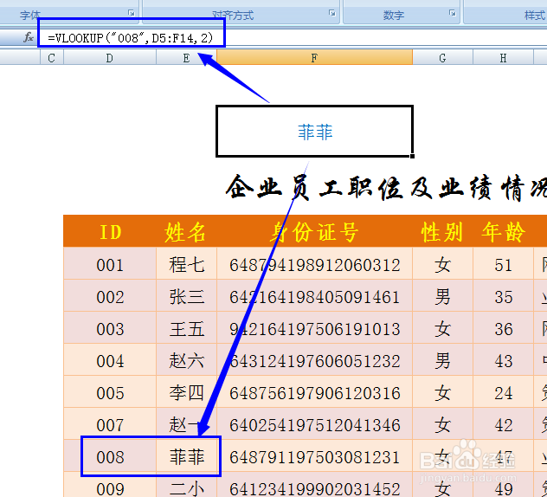Select age cell 49
547x497 pixels.
click(x=503, y=485)
